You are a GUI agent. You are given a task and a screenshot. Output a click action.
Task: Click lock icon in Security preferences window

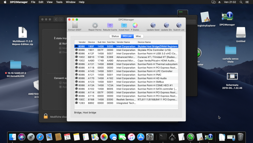pyautogui.click(x=46, y=116)
